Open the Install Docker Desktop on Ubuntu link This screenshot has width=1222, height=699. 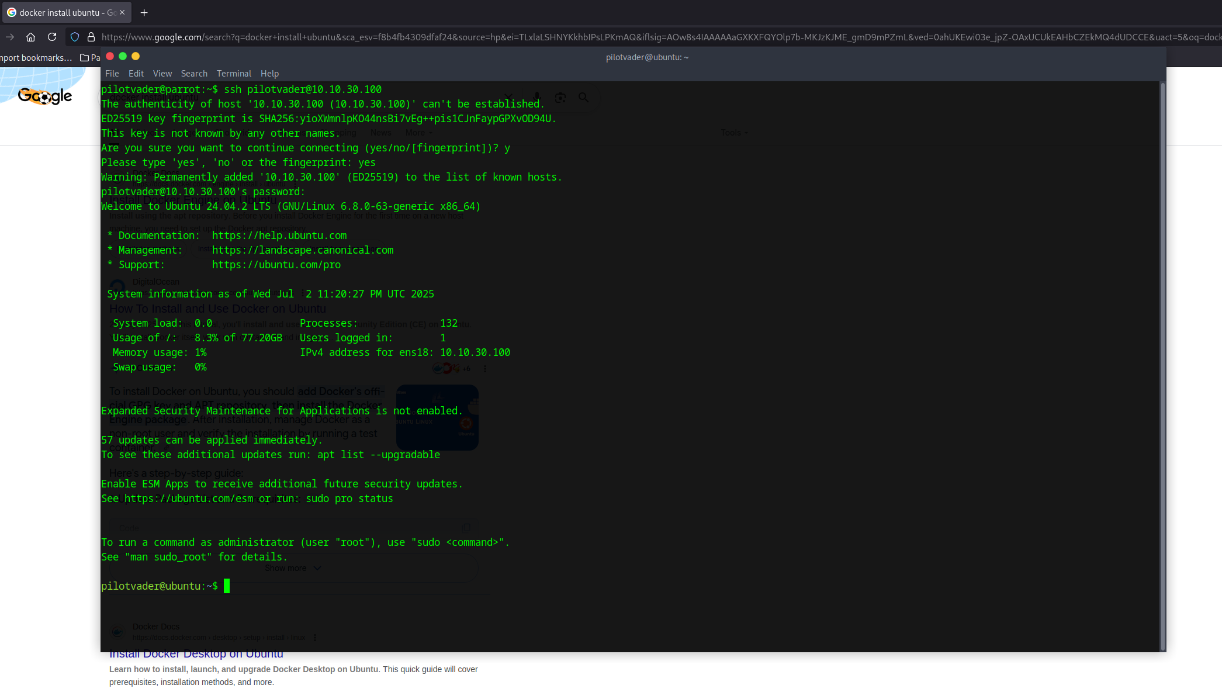(195, 653)
